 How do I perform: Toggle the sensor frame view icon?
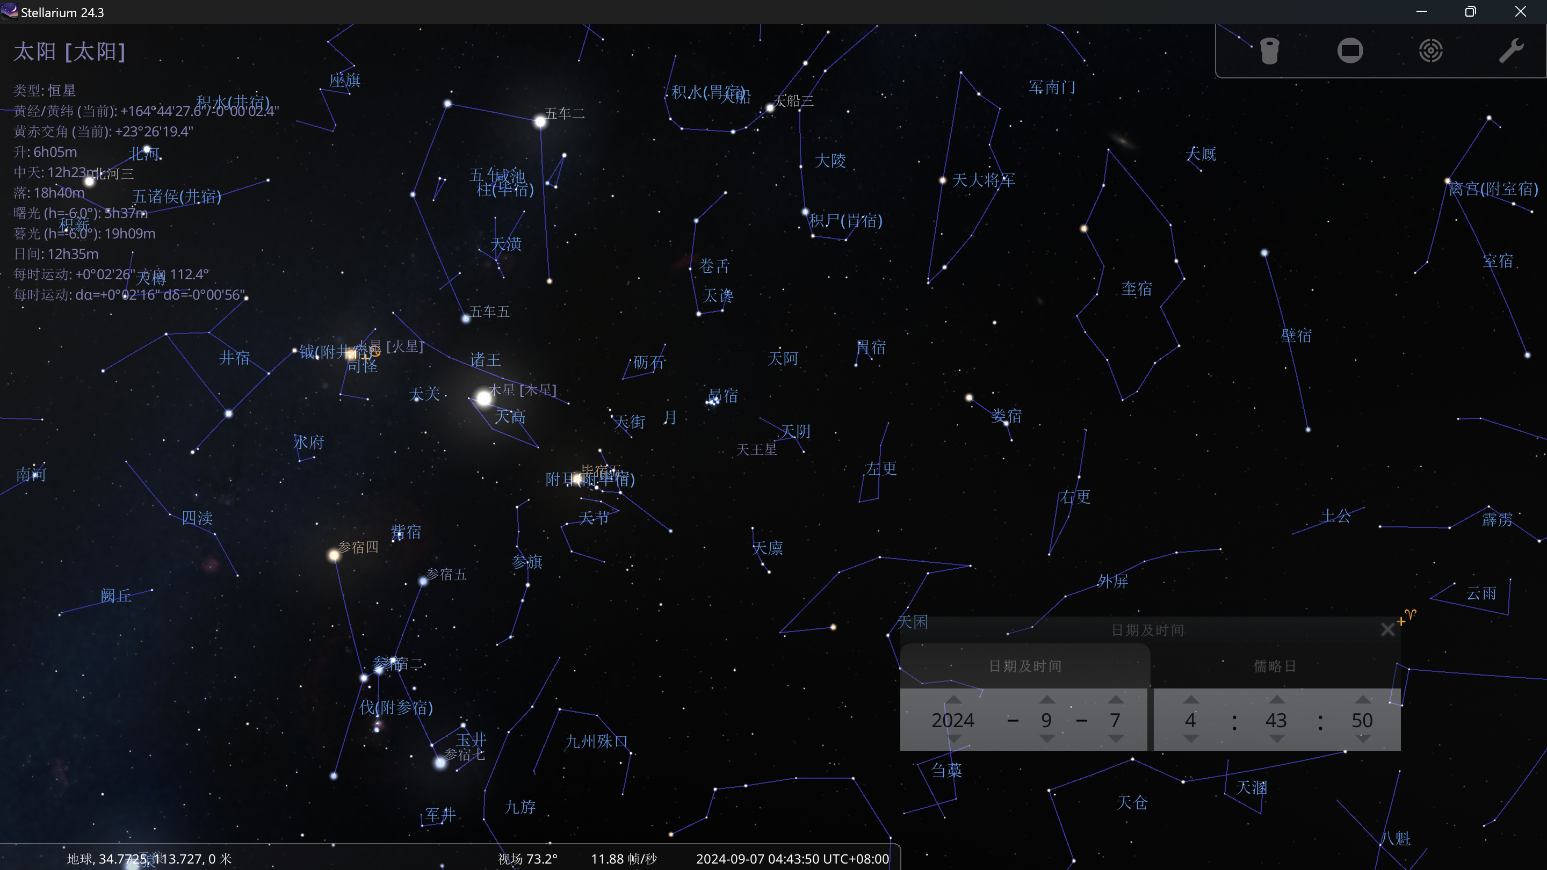(x=1349, y=50)
